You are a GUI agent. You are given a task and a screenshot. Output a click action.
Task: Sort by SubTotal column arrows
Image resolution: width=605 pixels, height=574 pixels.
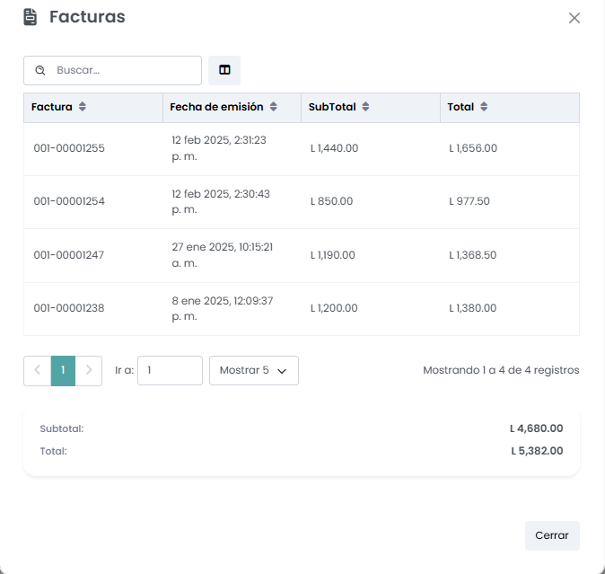[x=366, y=107]
